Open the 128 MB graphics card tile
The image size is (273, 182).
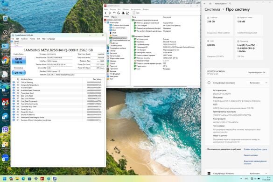point(249,25)
